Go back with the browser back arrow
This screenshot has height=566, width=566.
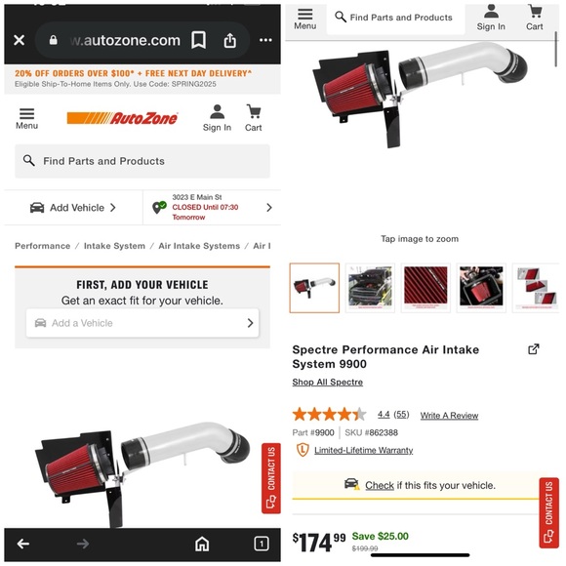coord(23,544)
